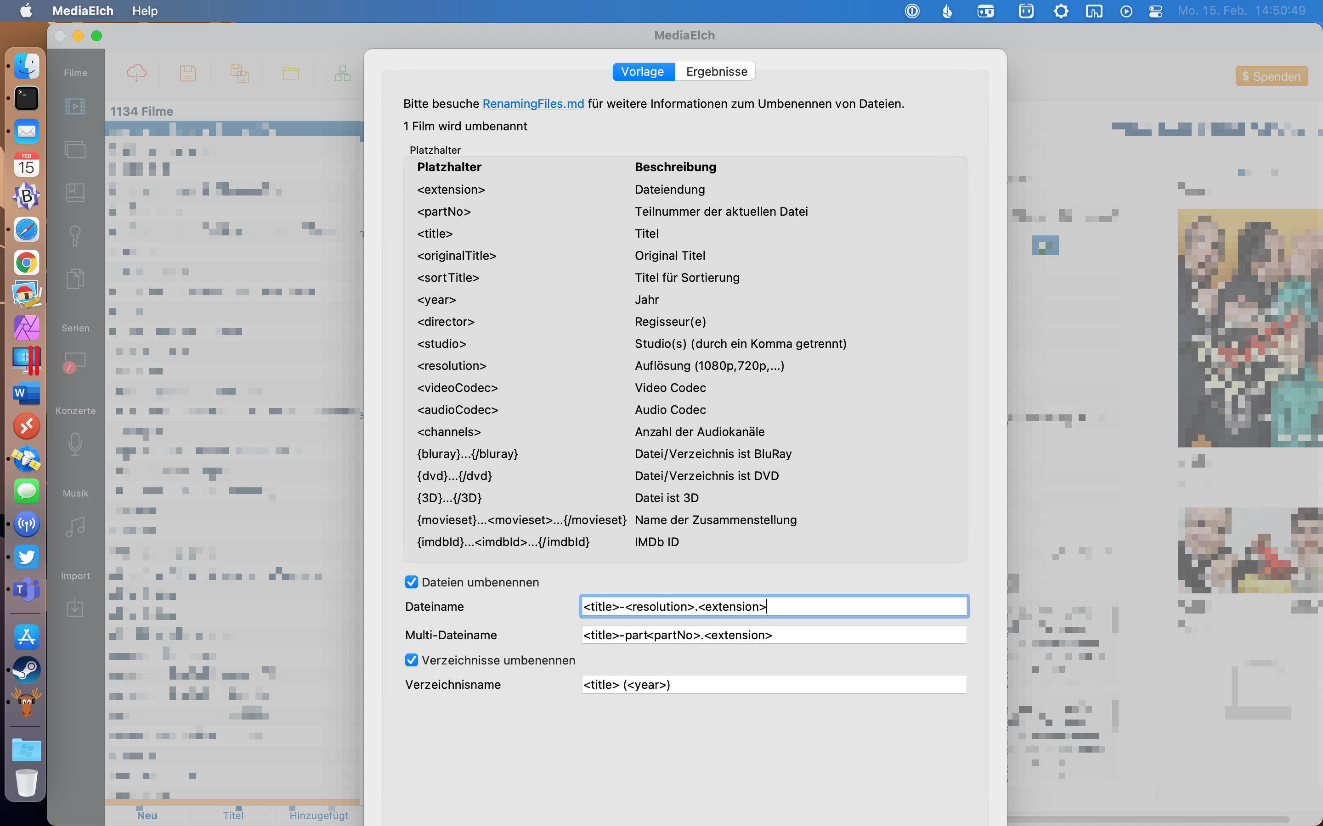Click into the Verzeichnisname field

click(774, 685)
